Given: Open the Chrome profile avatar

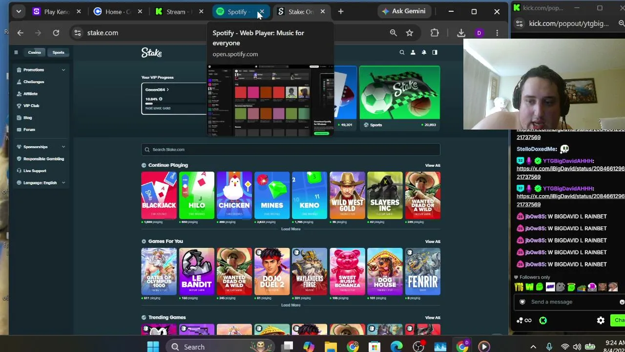Looking at the screenshot, I should (x=479, y=33).
